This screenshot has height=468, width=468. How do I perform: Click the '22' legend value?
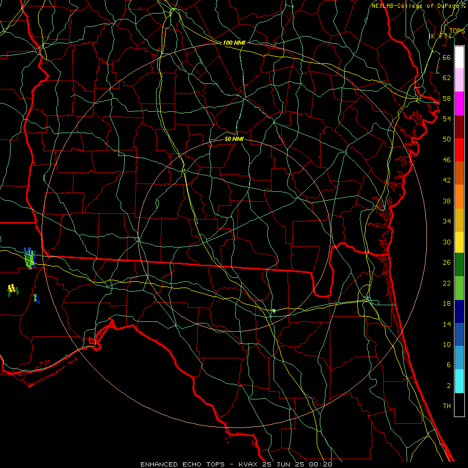[447, 283]
